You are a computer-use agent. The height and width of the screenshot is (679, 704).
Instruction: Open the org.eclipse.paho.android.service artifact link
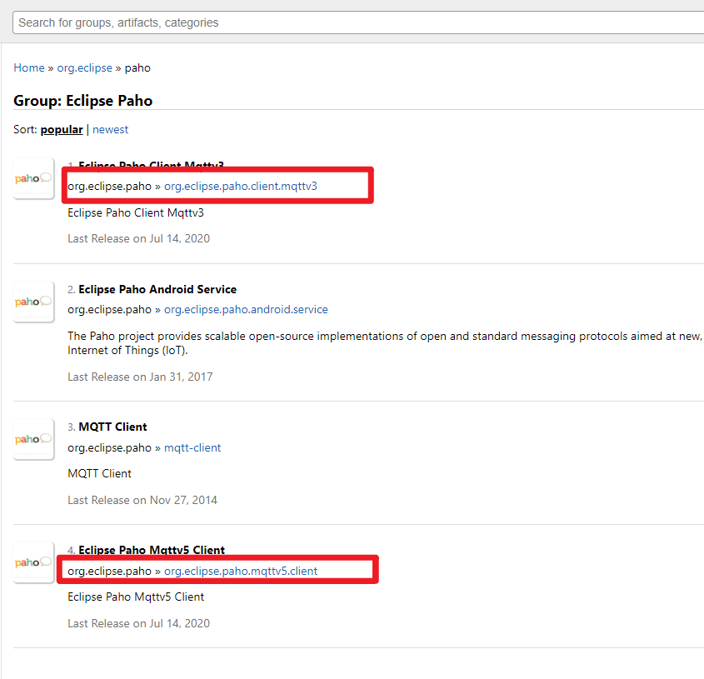coord(246,309)
